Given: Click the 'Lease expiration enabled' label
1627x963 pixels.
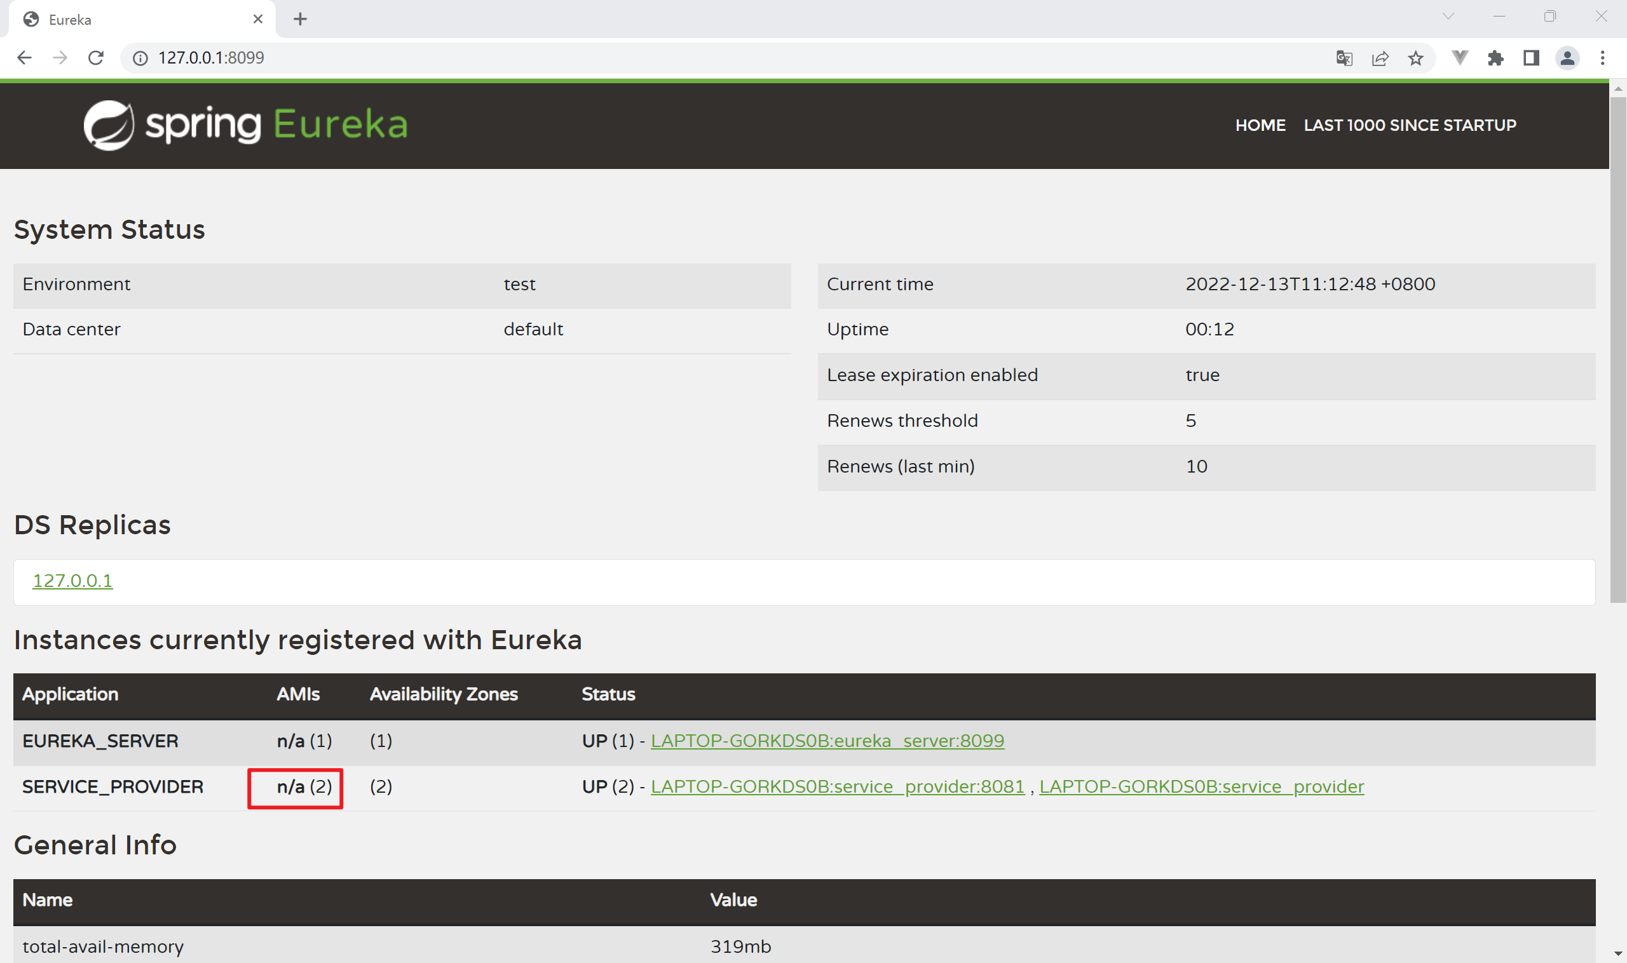Looking at the screenshot, I should tap(932, 375).
